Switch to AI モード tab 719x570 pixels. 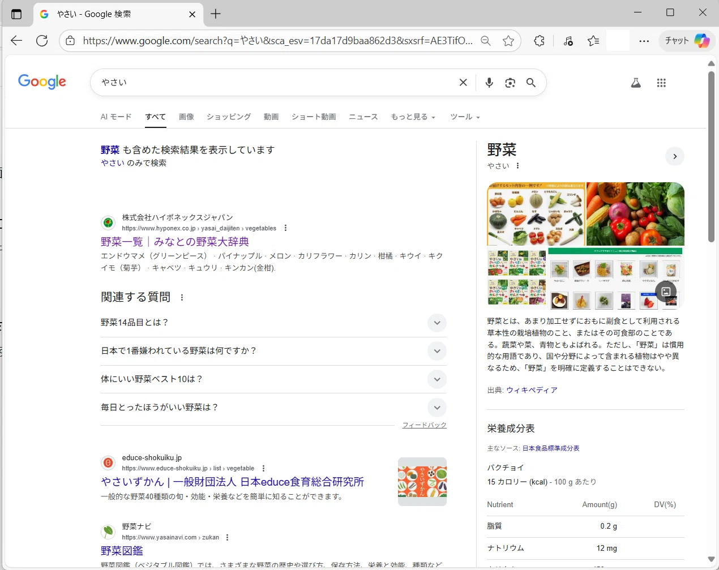116,117
